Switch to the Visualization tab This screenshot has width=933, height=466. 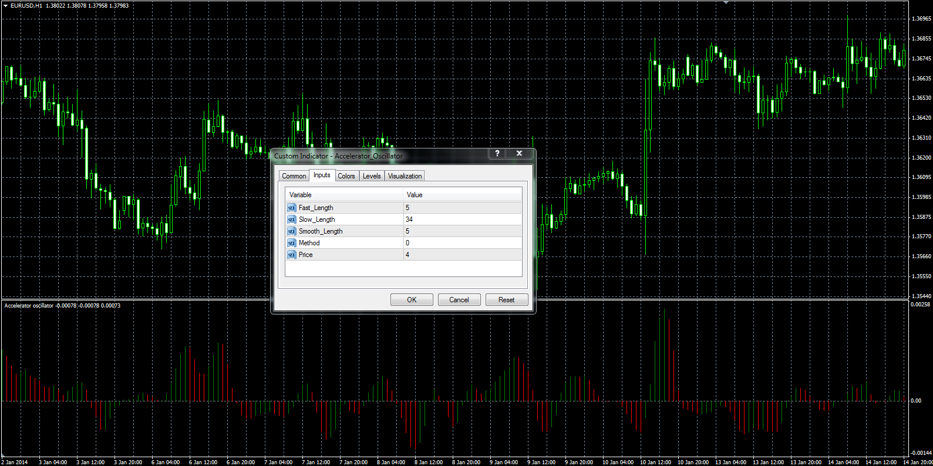tap(405, 176)
